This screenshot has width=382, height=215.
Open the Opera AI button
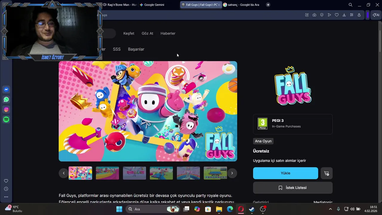(x=376, y=15)
